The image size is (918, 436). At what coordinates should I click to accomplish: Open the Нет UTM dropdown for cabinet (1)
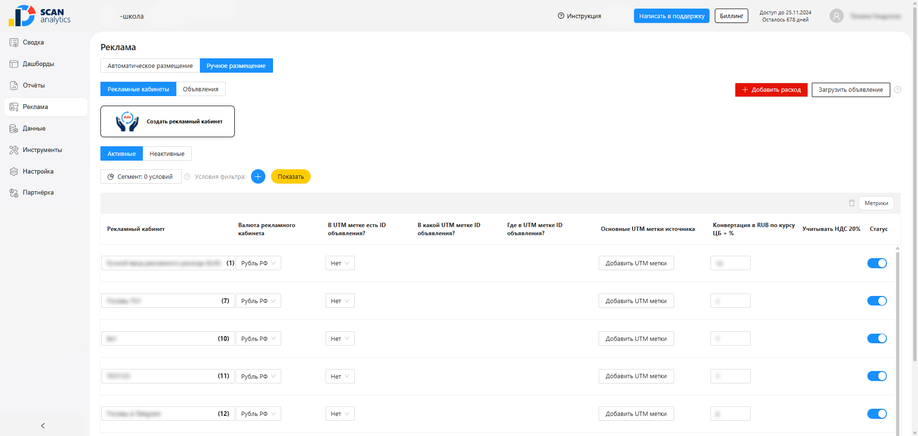coord(340,263)
